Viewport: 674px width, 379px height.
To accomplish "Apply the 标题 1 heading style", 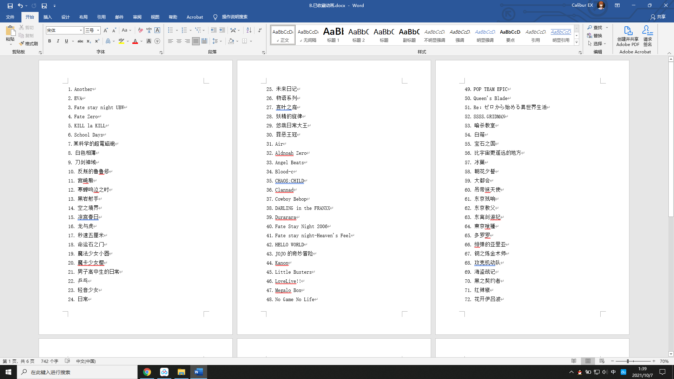I will 333,35.
